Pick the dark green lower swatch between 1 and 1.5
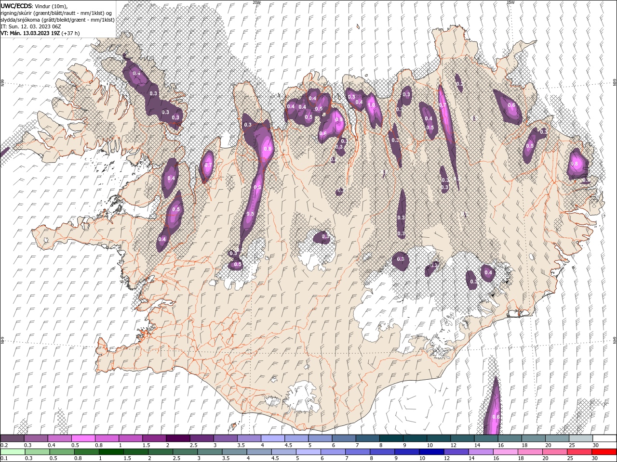Screen dimensions: 617x462 [111, 452]
